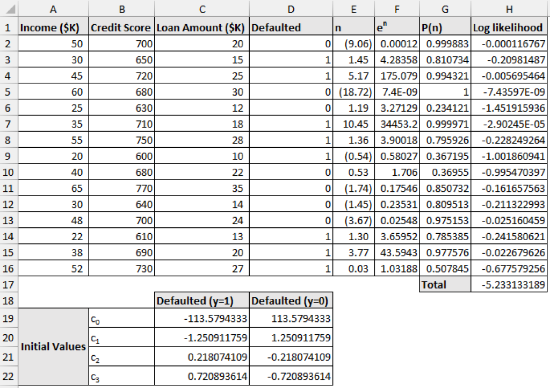The image size is (550, 388).
Task: Click the Total label cell
Action: click(x=445, y=285)
